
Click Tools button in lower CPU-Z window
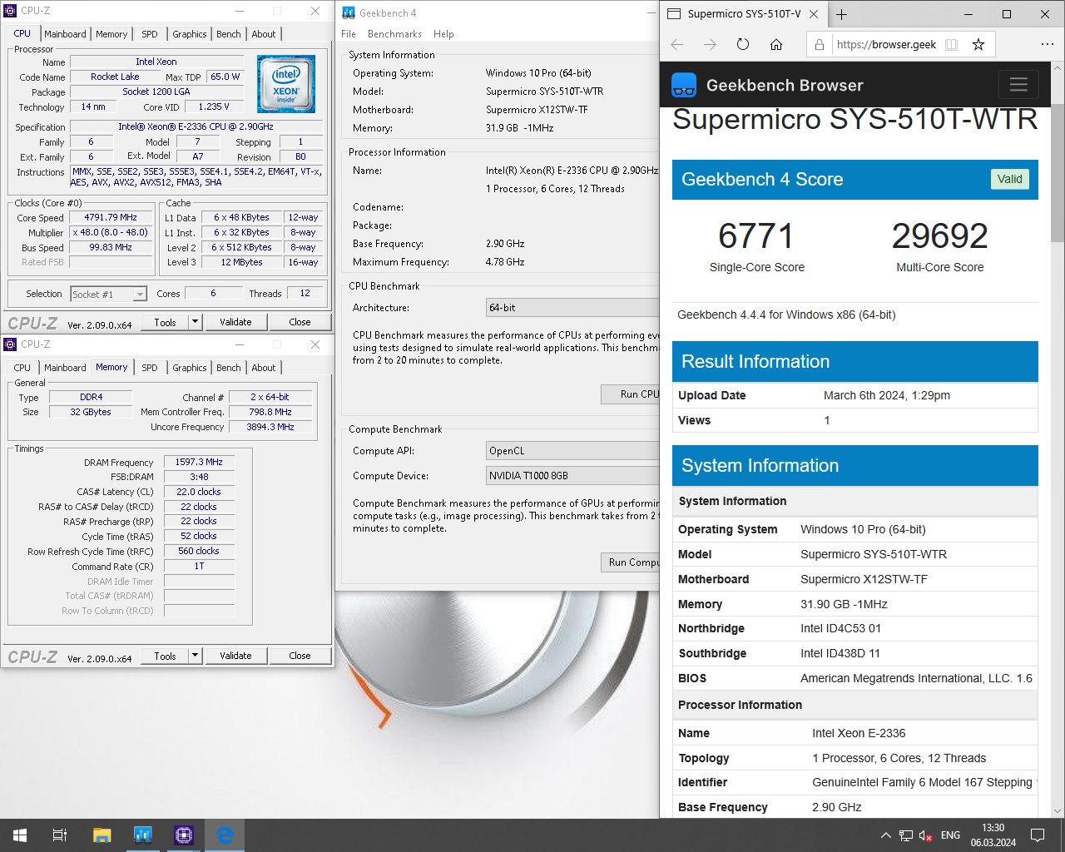165,656
